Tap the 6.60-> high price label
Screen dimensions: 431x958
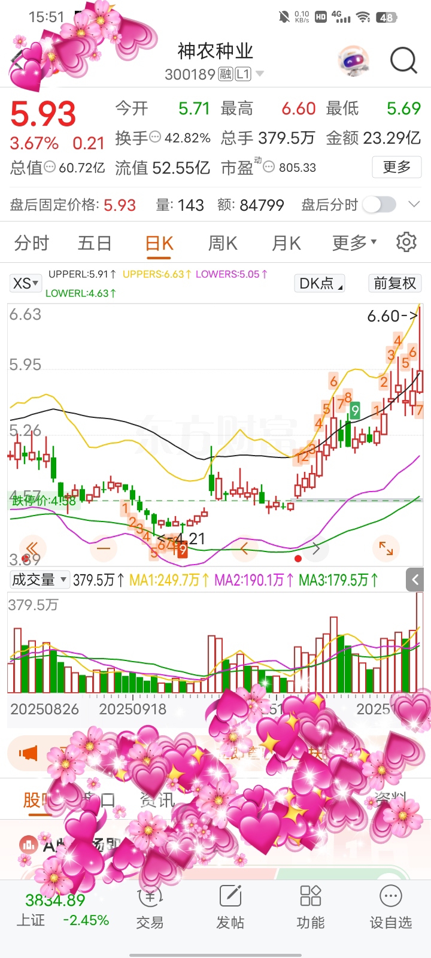[392, 316]
